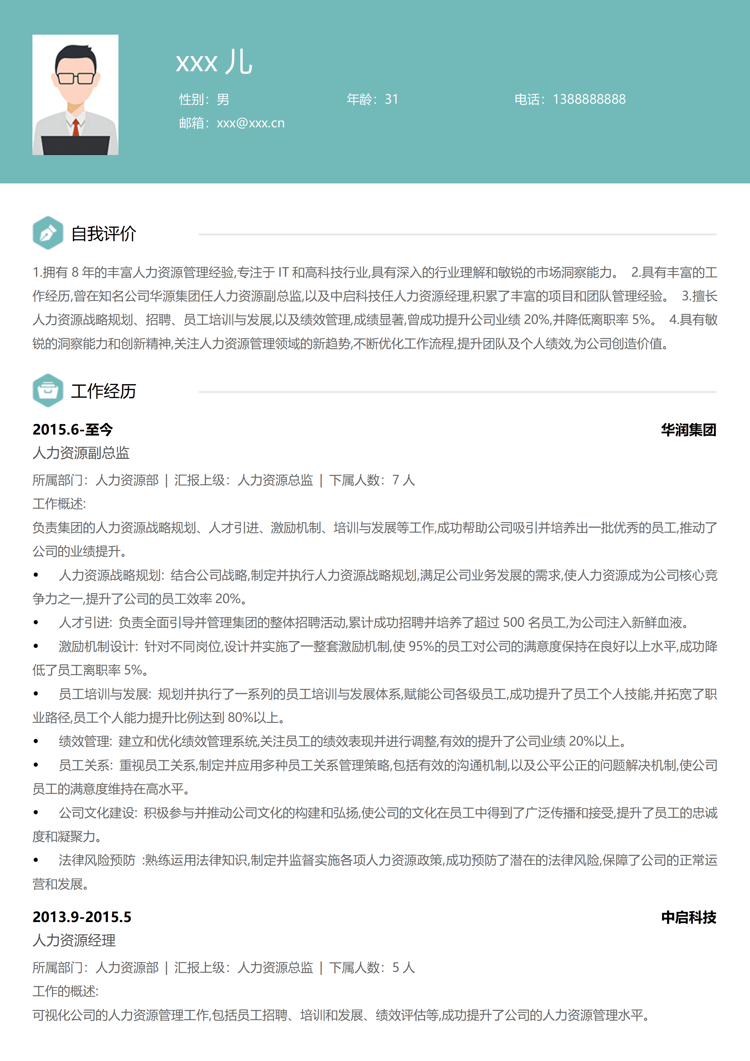This screenshot has height=1061, width=750.
Task: Click the profile avatar photo
Action: click(75, 95)
